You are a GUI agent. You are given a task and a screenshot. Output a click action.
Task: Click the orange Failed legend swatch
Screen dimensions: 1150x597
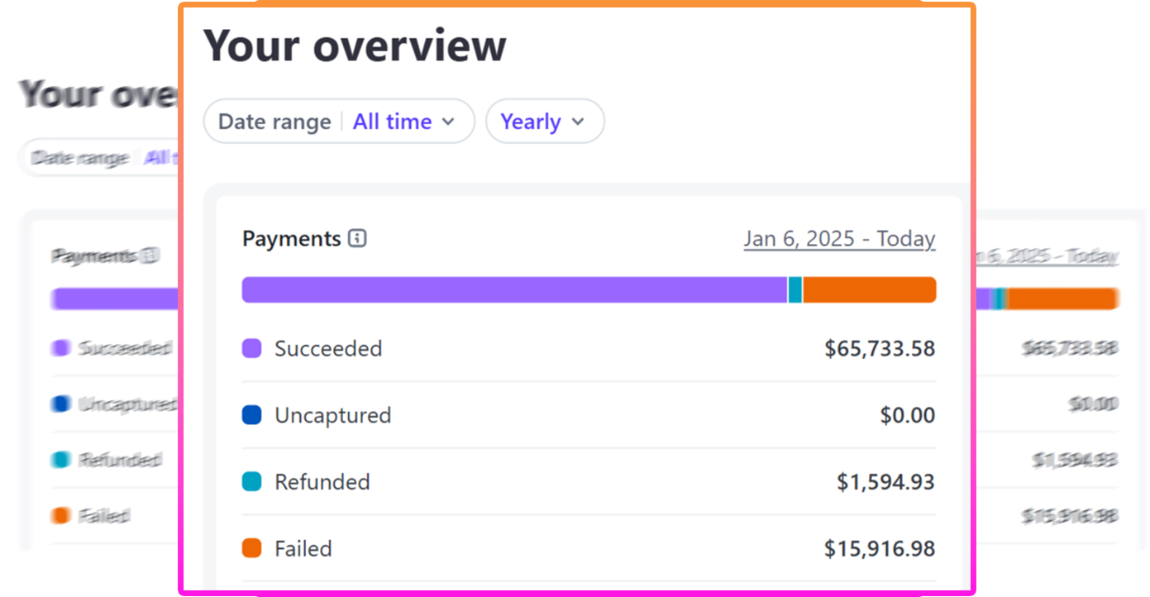[x=252, y=548]
